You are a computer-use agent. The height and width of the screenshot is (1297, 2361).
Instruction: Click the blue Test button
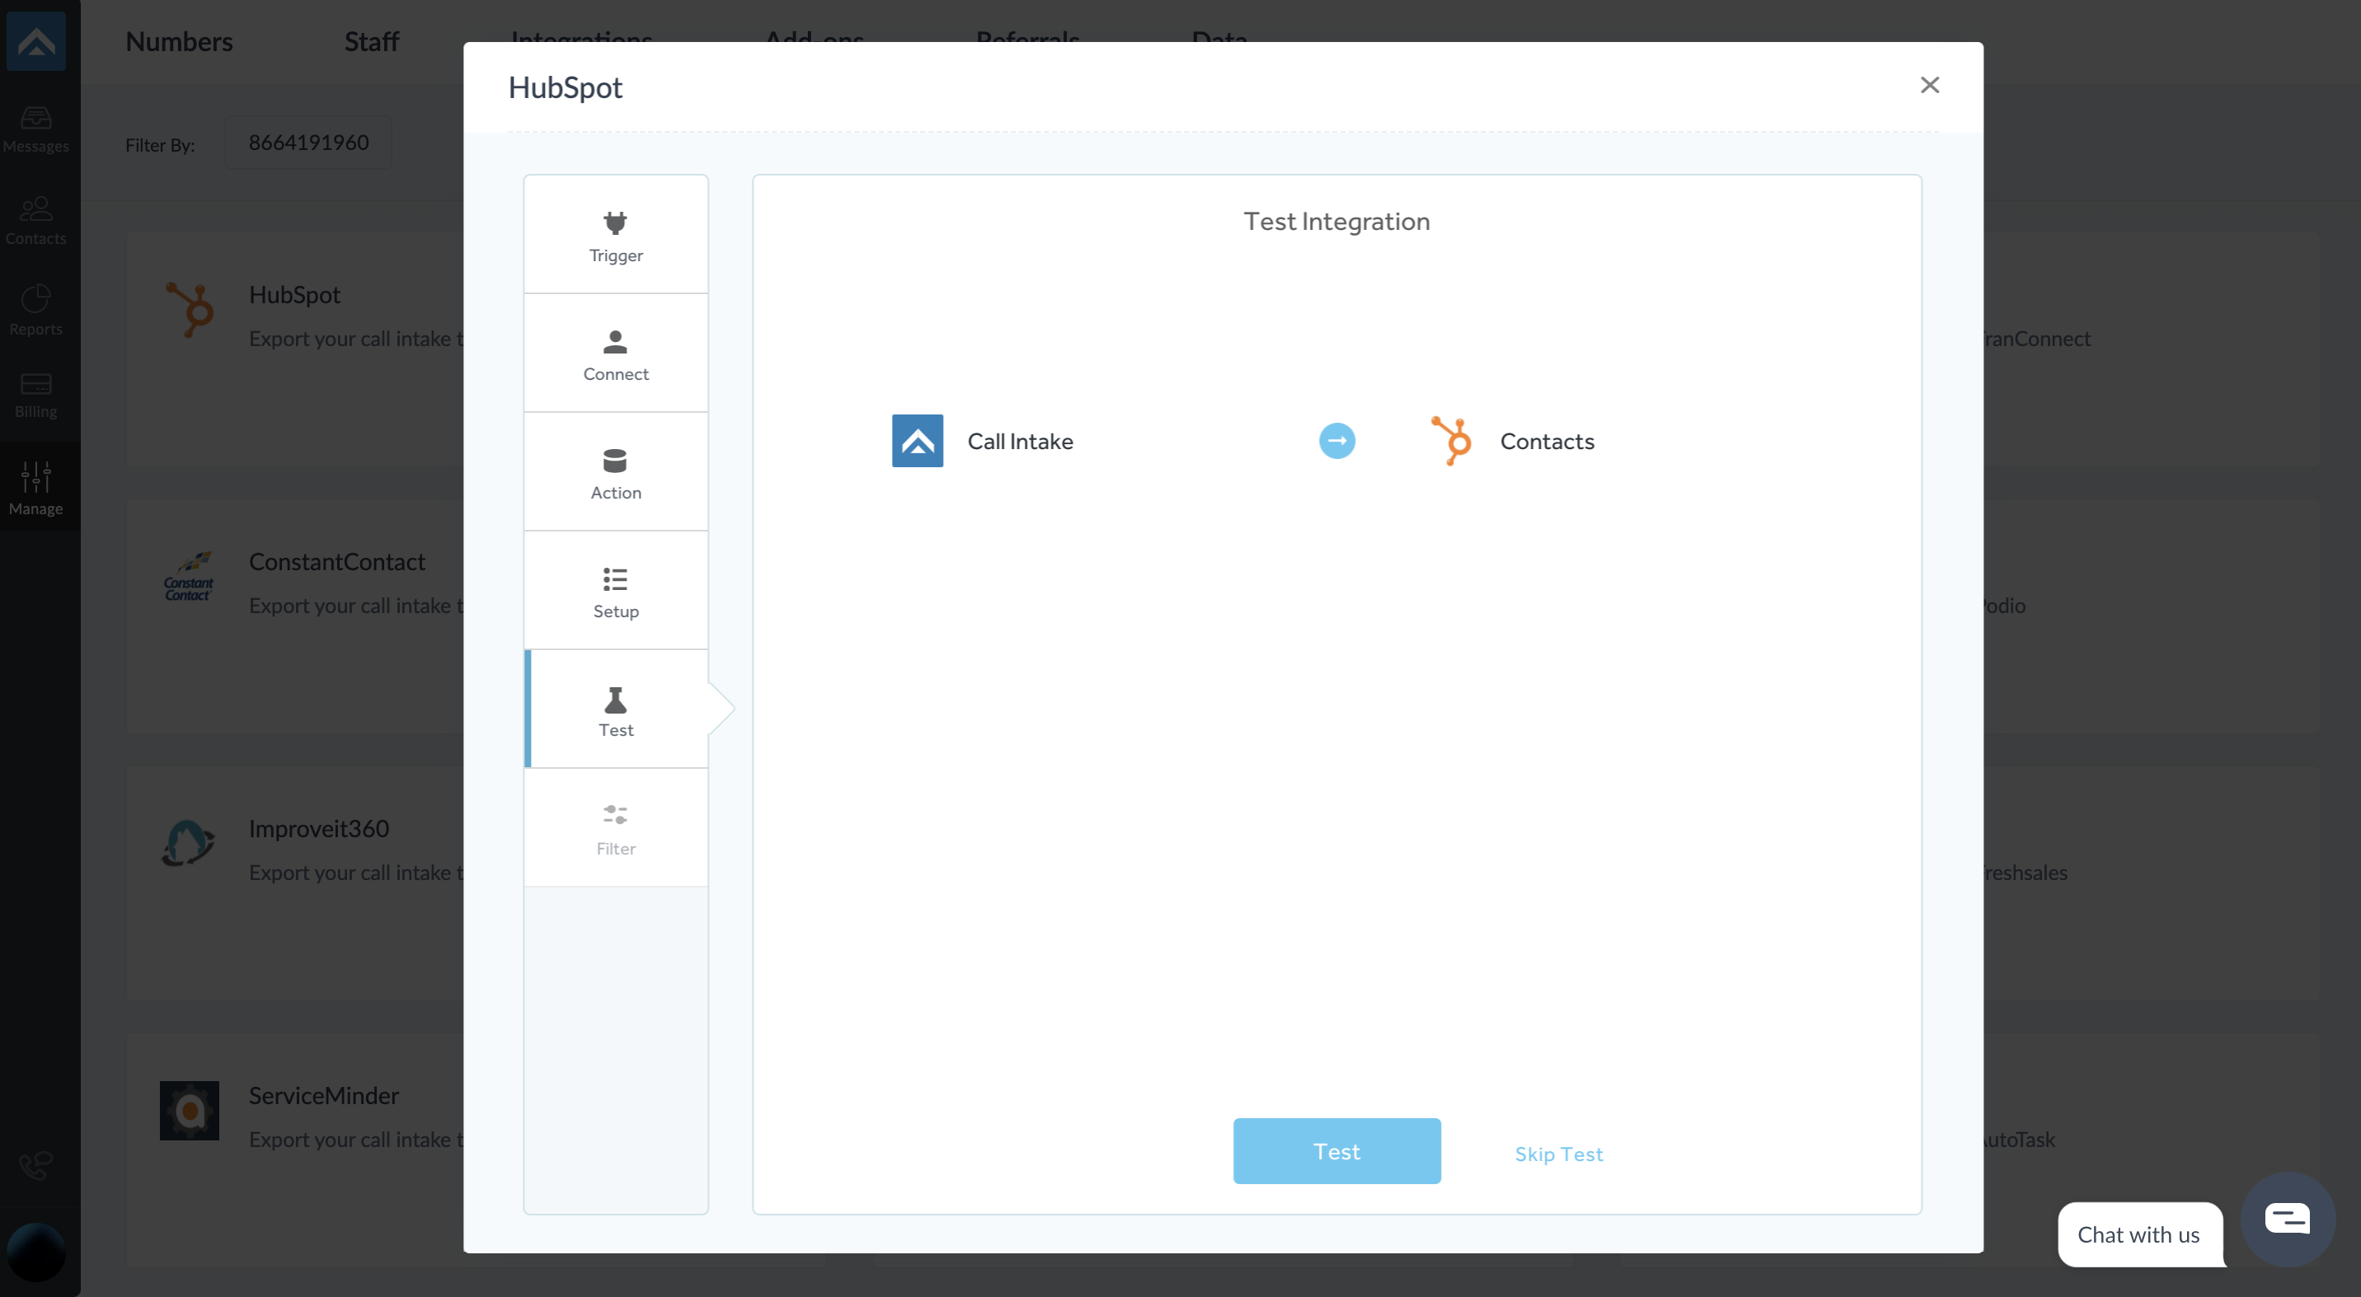(x=1336, y=1151)
